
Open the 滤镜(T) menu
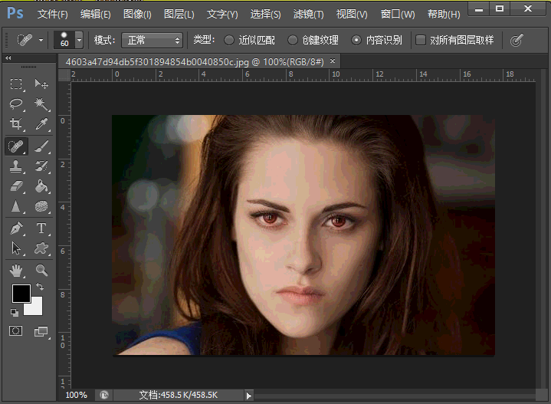pyautogui.click(x=308, y=14)
